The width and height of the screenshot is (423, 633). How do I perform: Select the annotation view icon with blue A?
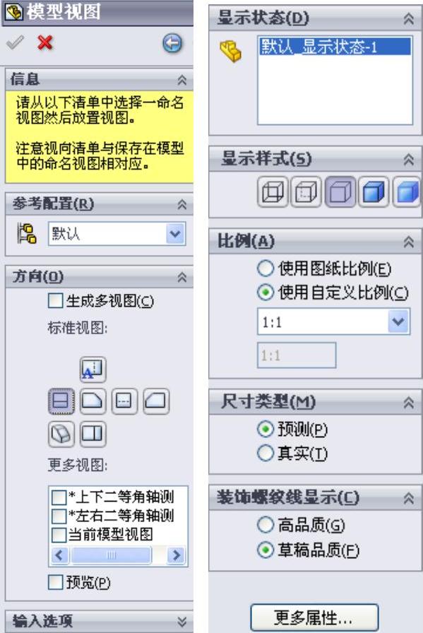[x=93, y=369]
